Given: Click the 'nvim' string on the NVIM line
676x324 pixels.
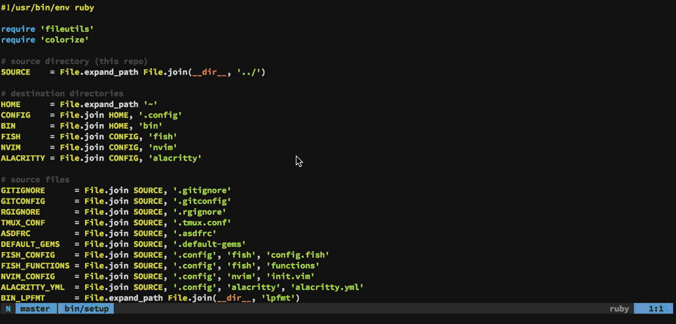Looking at the screenshot, I should pos(162,148).
